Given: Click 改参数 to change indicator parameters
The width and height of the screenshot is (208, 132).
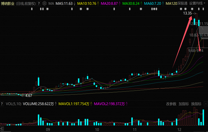Looking at the screenshot, I should pyautogui.click(x=171, y=104).
